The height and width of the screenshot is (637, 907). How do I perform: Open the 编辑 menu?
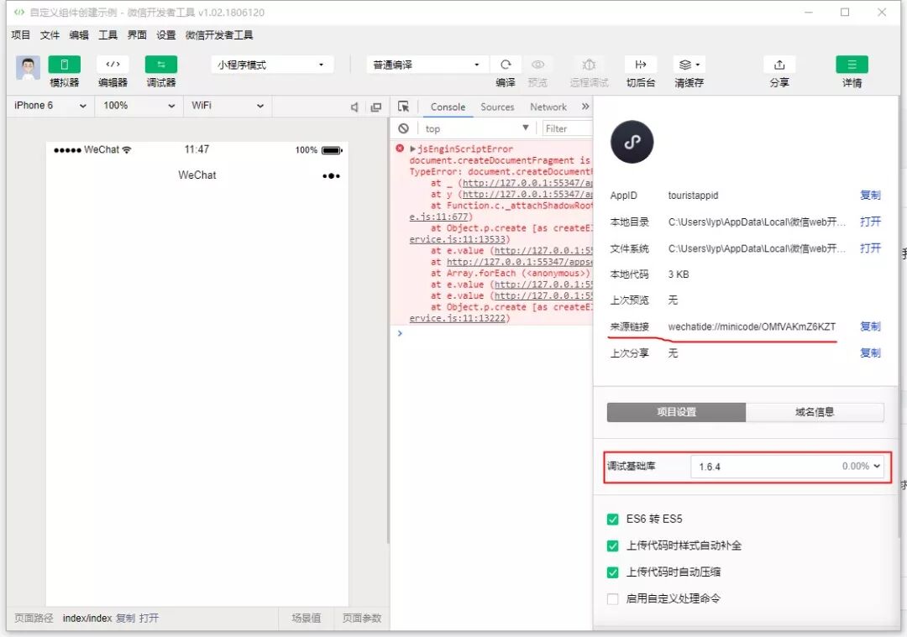[79, 34]
